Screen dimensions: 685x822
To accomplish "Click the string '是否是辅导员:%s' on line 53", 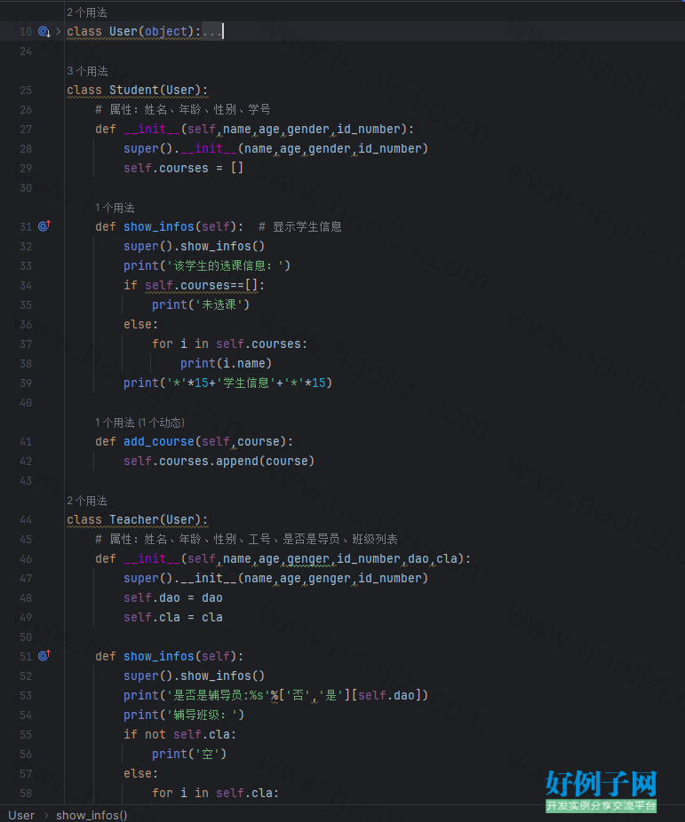I will tap(219, 696).
